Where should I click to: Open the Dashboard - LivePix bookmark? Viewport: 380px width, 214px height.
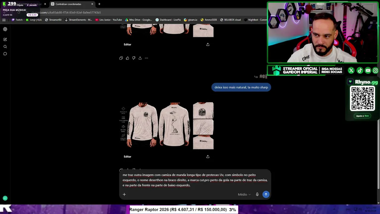(x=168, y=20)
